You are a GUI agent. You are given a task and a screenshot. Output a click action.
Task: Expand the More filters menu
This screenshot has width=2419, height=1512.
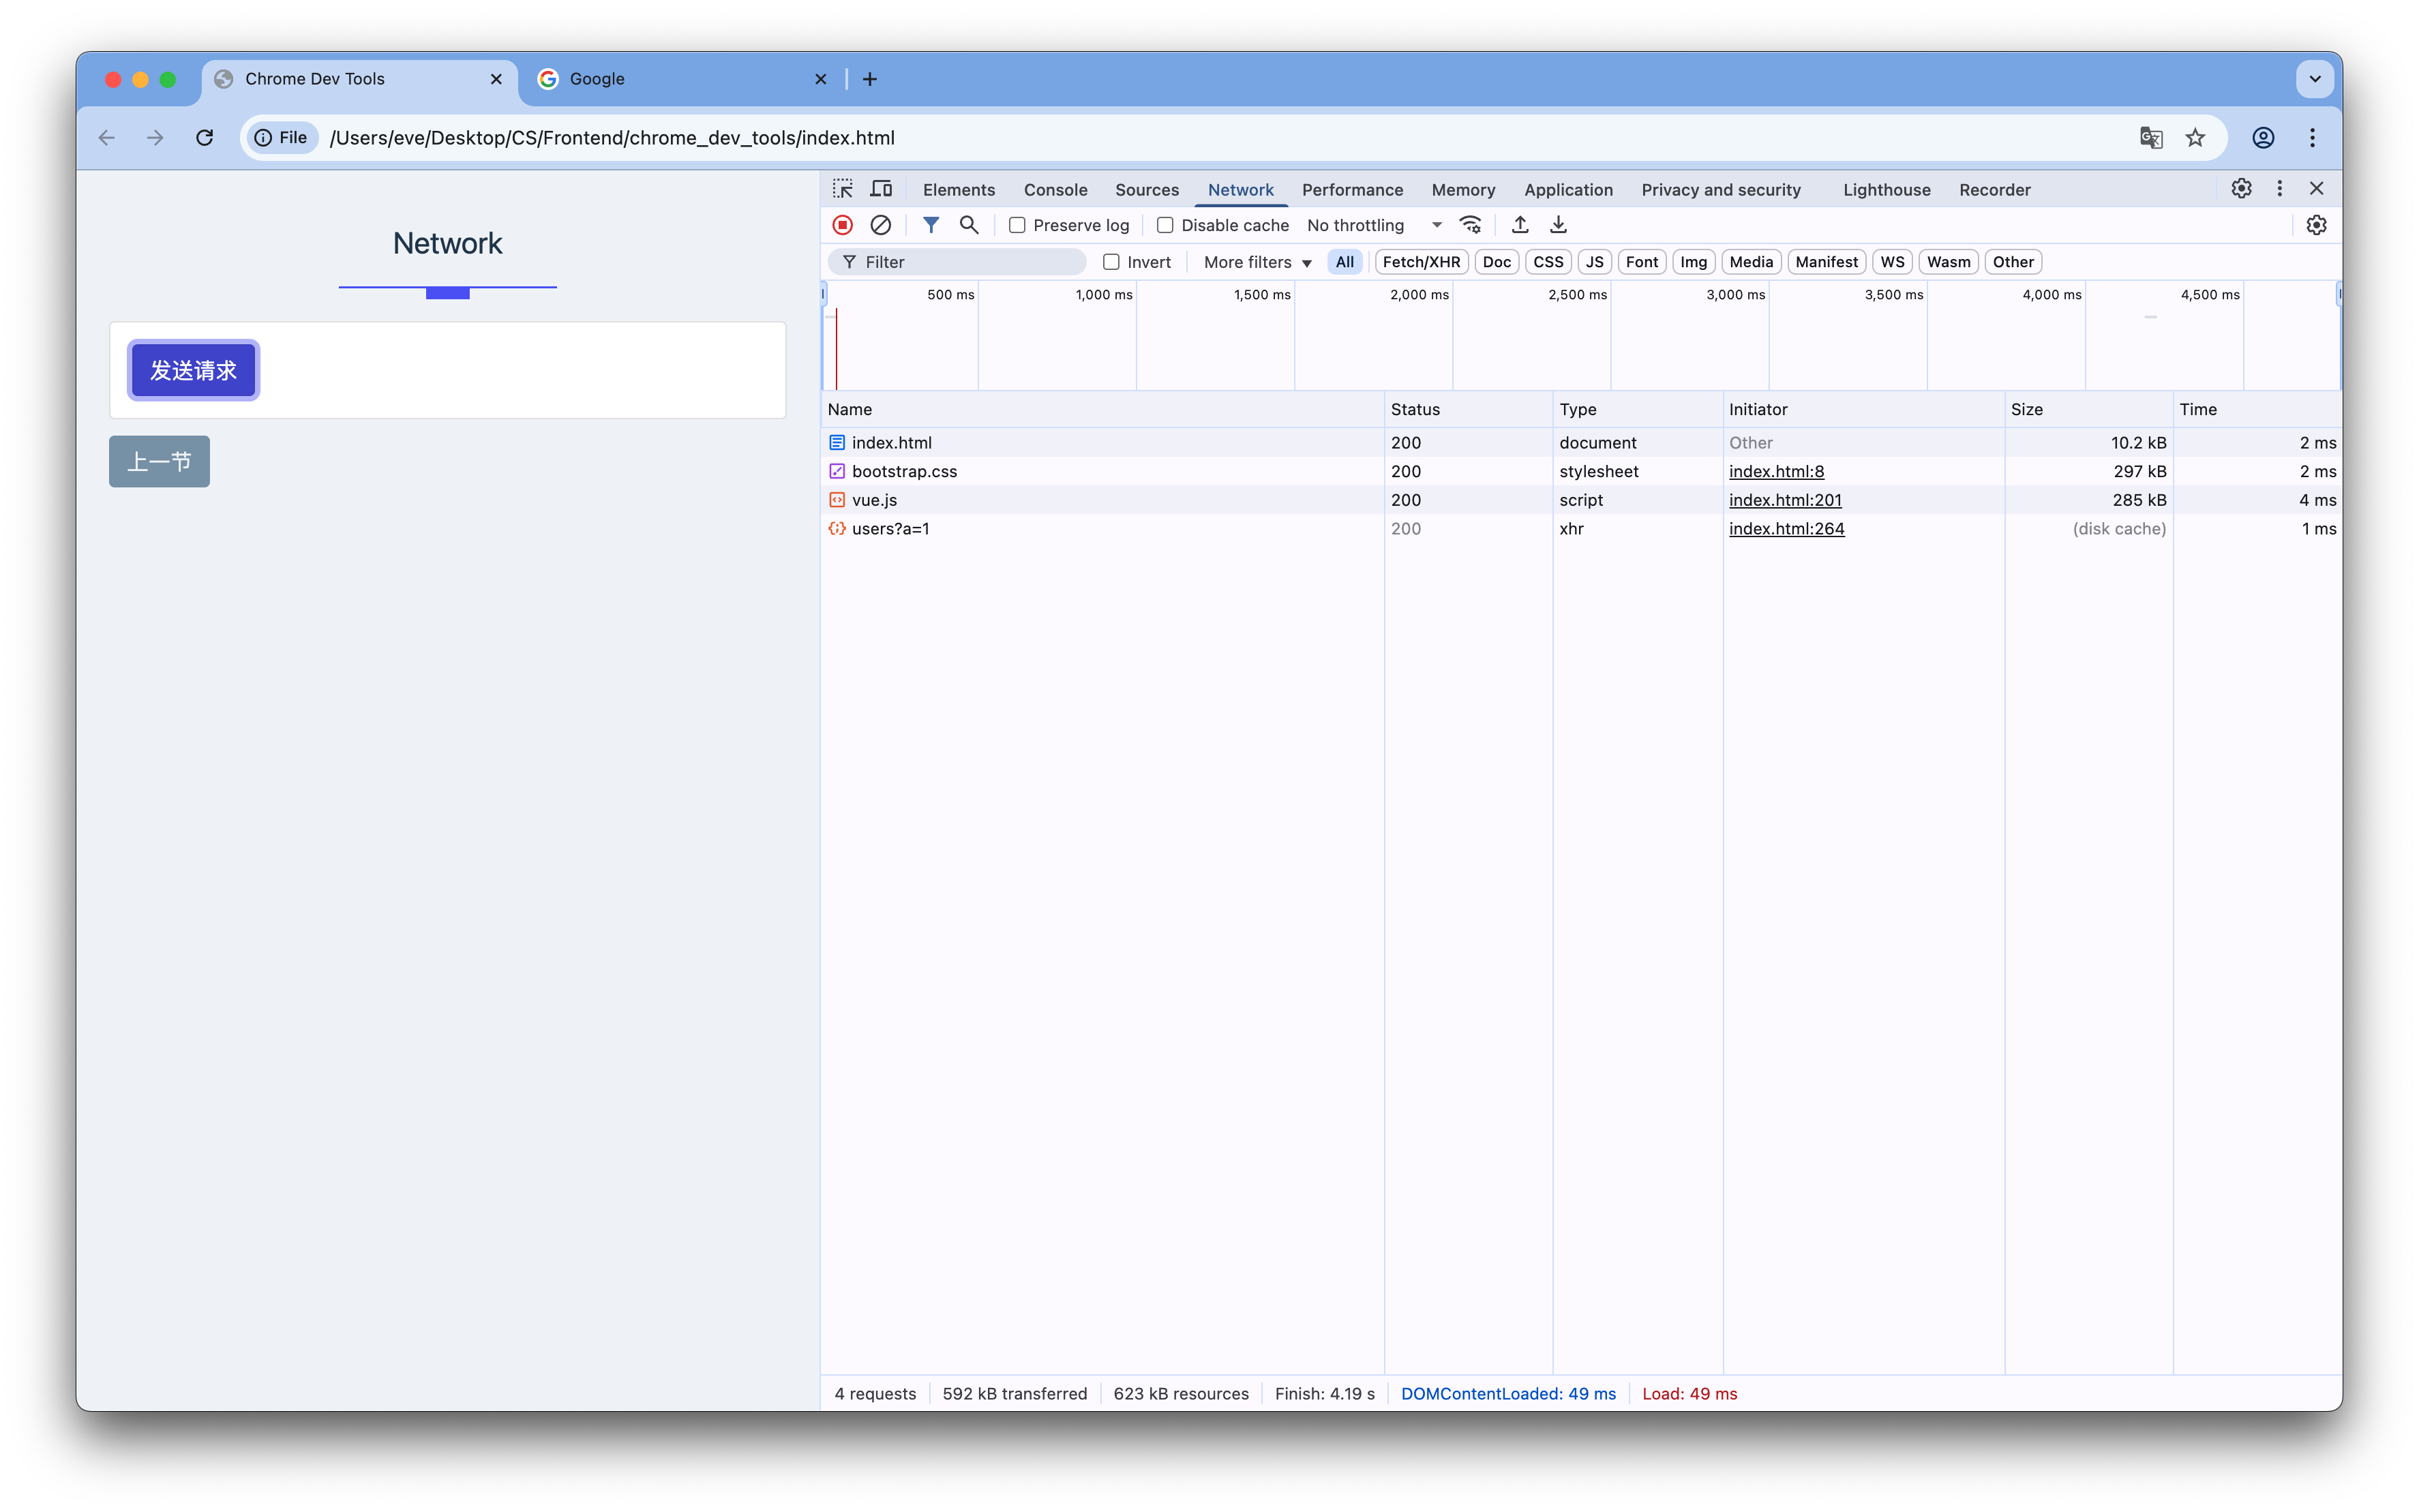point(1257,262)
